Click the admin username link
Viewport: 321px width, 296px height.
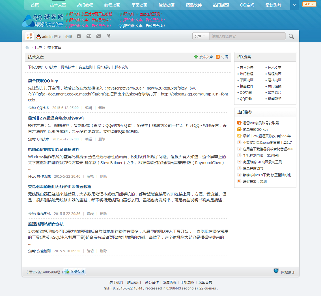[47, 37]
